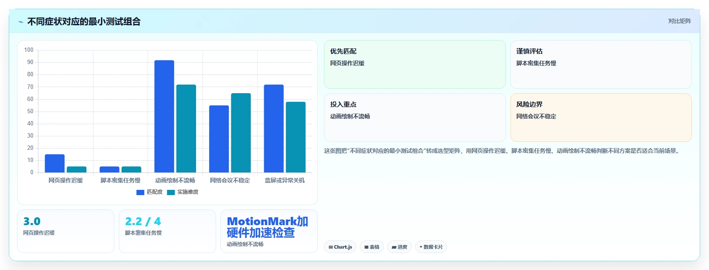Click the 蓝屏或异常关机 x-axis label

[285, 180]
